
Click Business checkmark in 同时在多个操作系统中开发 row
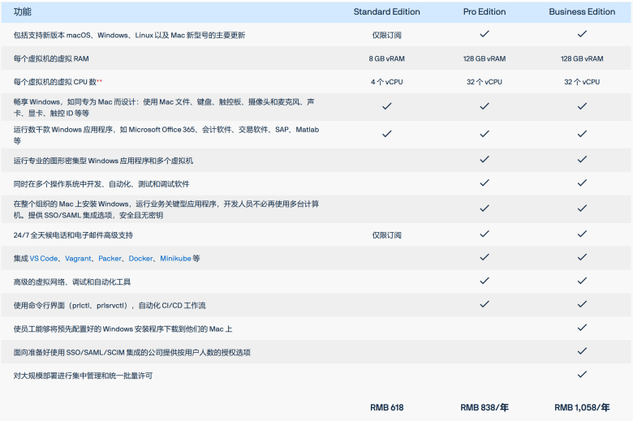[582, 183]
